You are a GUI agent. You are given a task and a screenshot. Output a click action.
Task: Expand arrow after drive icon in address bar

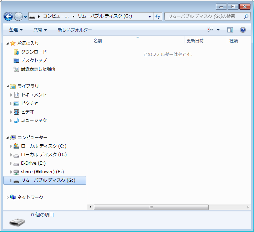click(x=39, y=16)
